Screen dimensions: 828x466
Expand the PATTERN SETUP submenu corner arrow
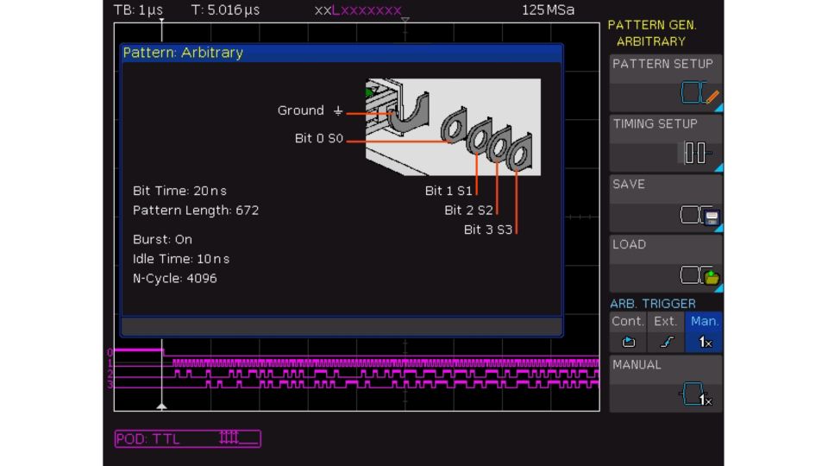[718, 107]
